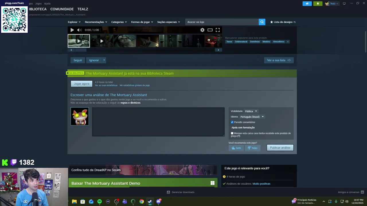Mute the trailer volume speaker icon
The height and width of the screenshot is (206, 367).
[79, 30]
